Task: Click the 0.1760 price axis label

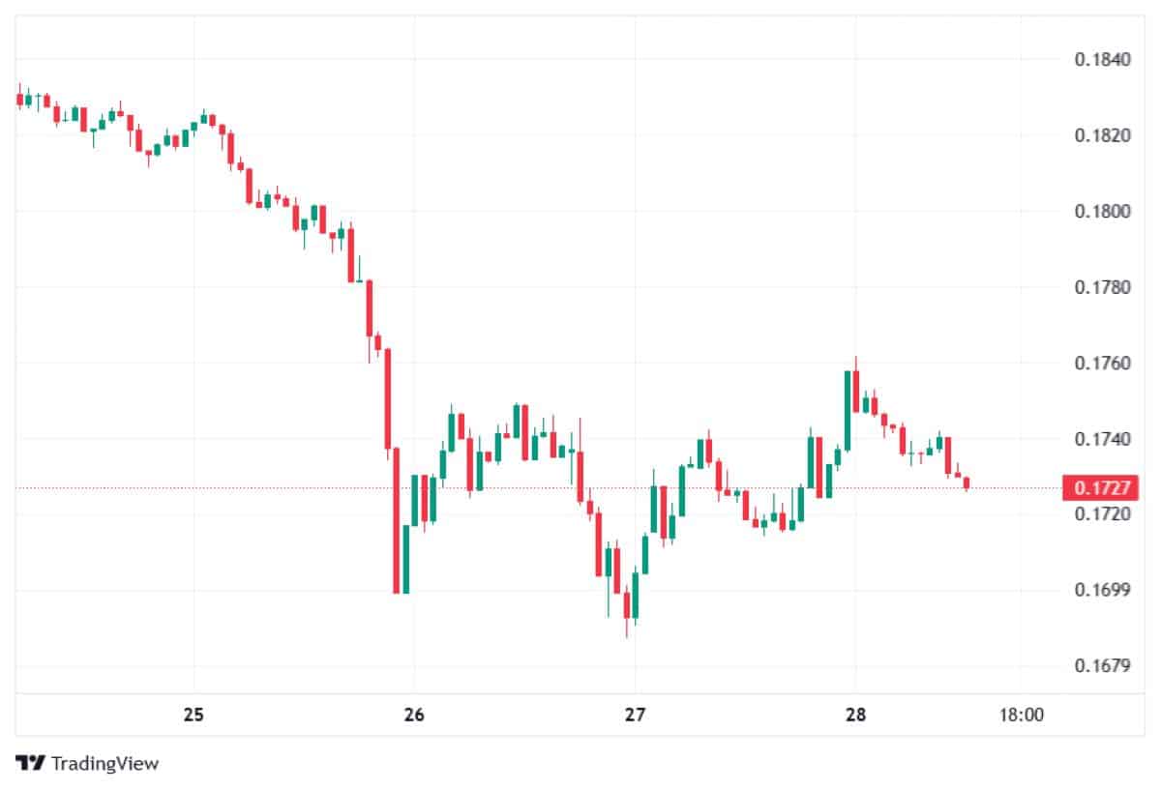Action: click(x=1102, y=364)
